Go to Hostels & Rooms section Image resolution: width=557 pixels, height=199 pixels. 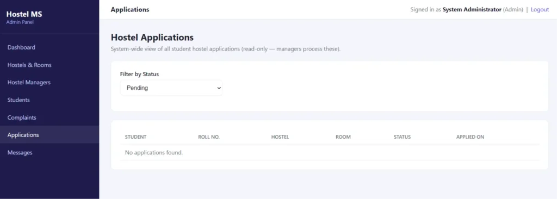49,65
